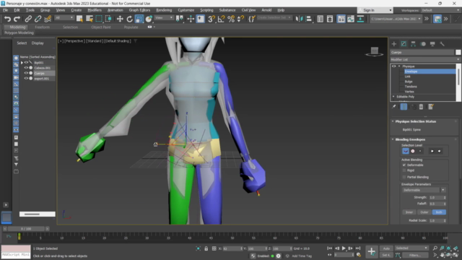The width and height of the screenshot is (462, 260).
Task: Open the Modifiers menu
Action: click(95, 10)
